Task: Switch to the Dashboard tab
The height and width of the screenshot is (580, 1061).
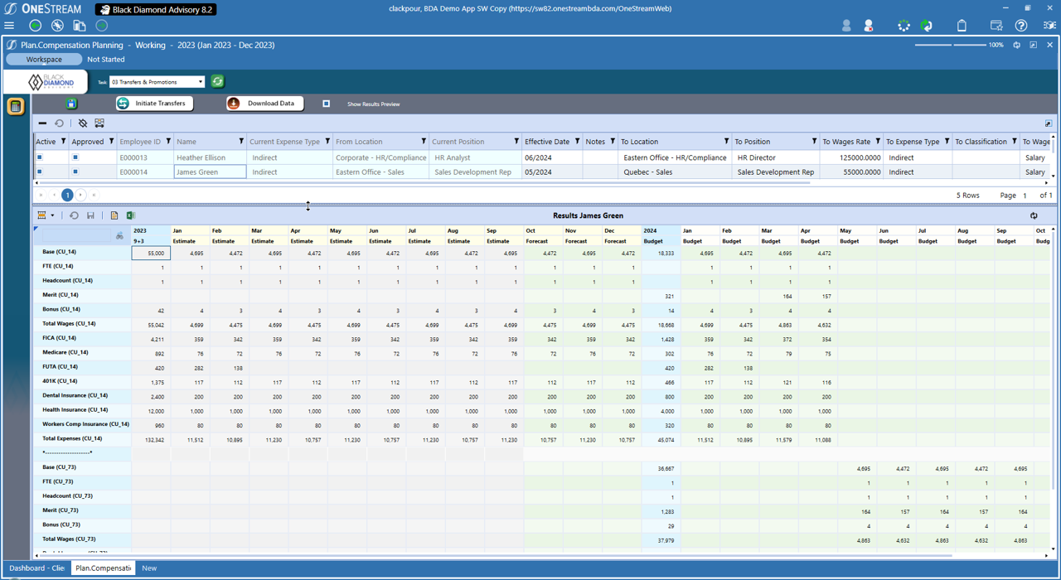Action: coord(36,568)
